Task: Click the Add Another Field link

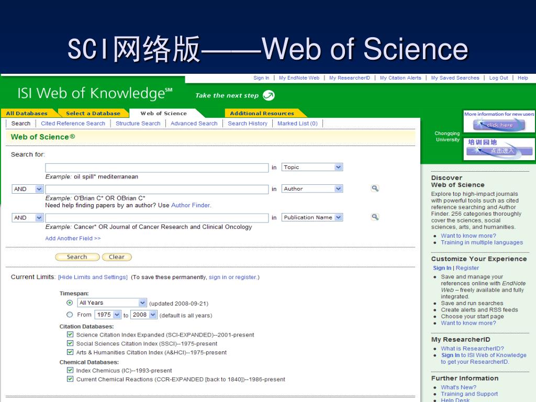Action: (73, 238)
